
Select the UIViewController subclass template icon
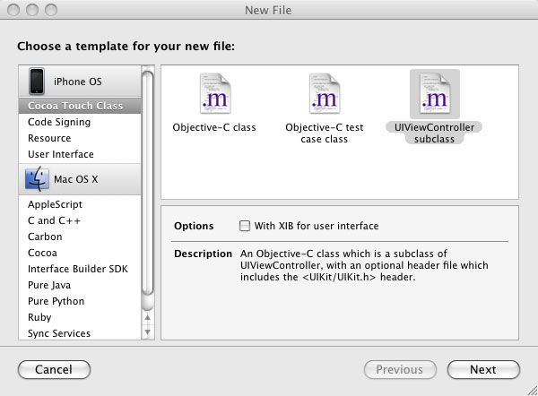(435, 93)
